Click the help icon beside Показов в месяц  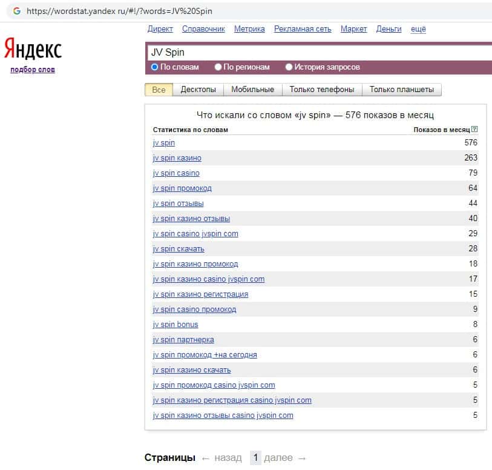pos(474,130)
